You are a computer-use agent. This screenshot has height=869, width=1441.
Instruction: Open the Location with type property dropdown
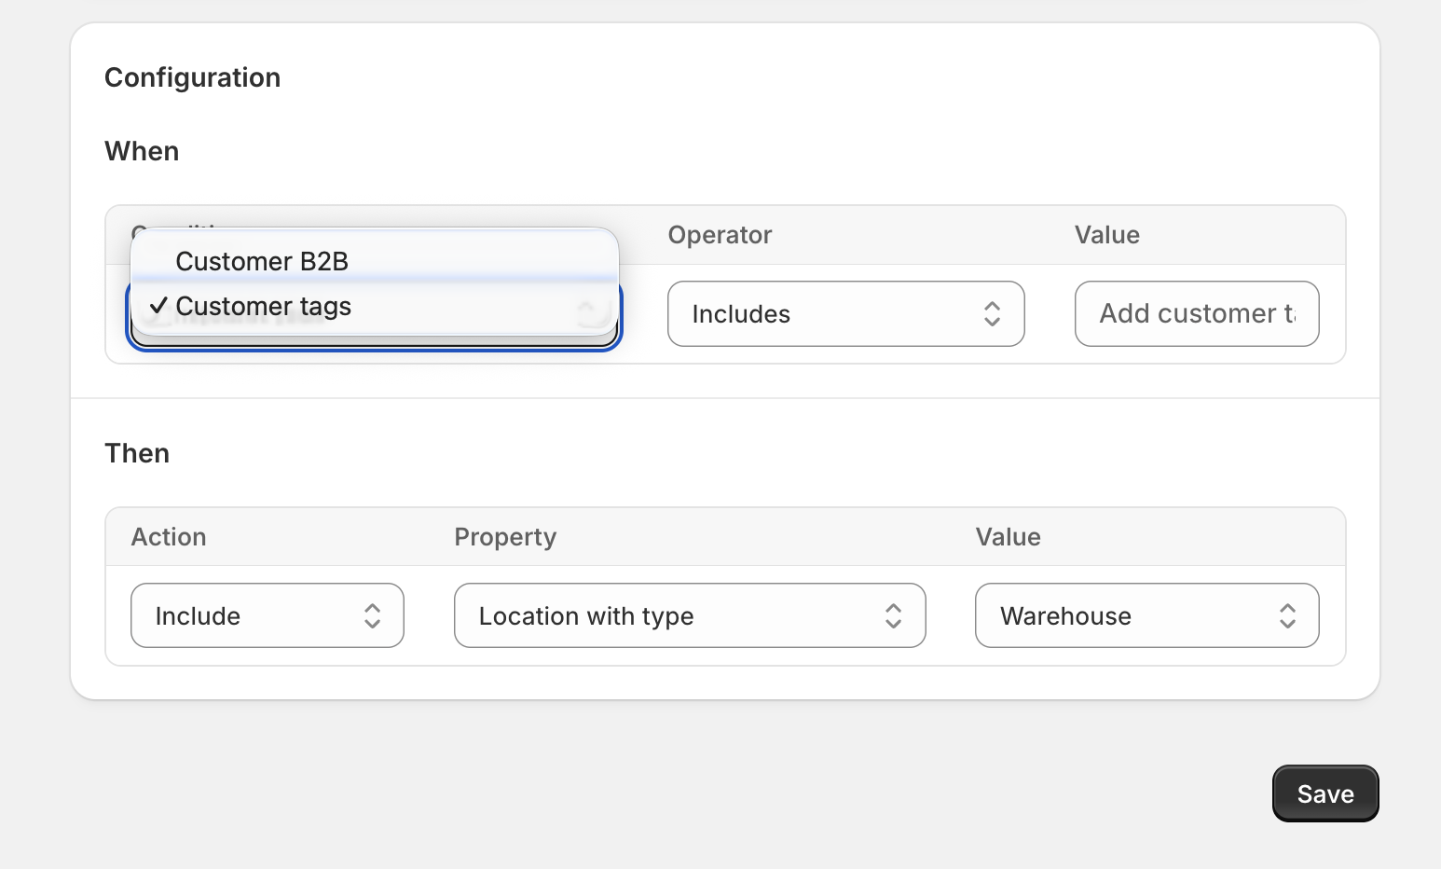pos(689,615)
